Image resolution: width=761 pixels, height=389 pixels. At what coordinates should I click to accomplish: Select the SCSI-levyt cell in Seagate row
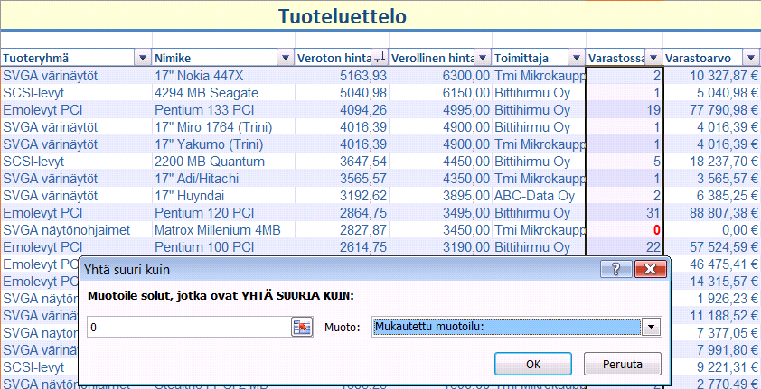[x=77, y=93]
